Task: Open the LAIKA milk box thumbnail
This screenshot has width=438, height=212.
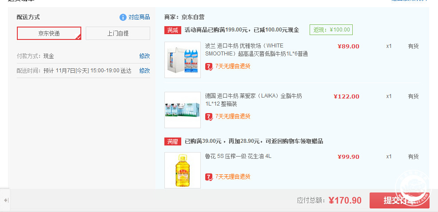Action: pos(183,110)
